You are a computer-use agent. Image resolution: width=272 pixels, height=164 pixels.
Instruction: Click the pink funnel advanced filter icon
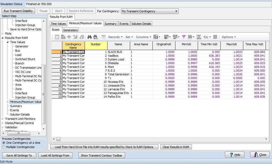click(x=184, y=37)
